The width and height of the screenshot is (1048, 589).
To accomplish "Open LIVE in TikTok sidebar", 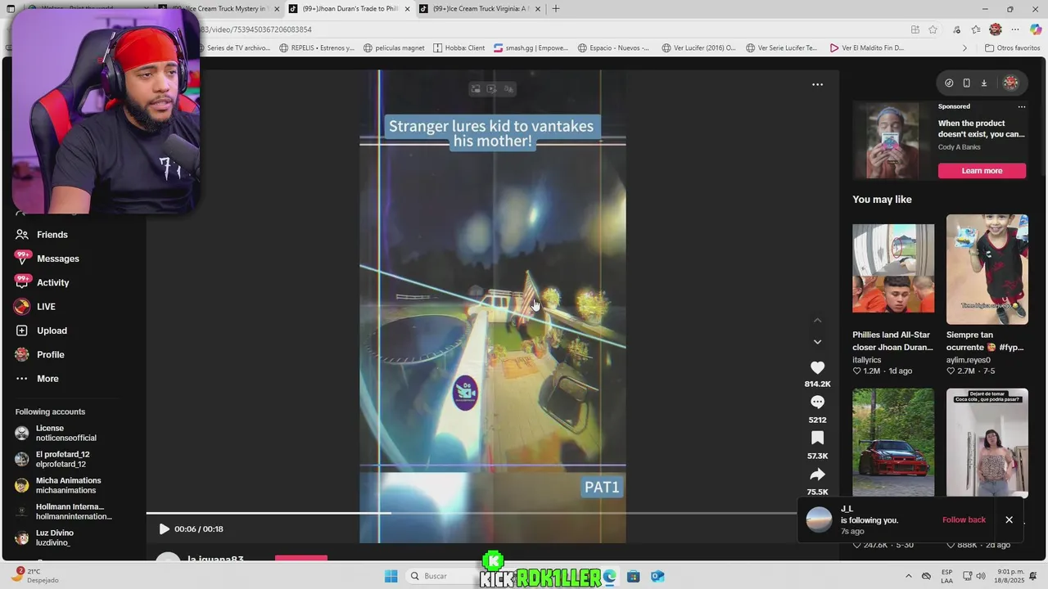I will [x=46, y=307].
